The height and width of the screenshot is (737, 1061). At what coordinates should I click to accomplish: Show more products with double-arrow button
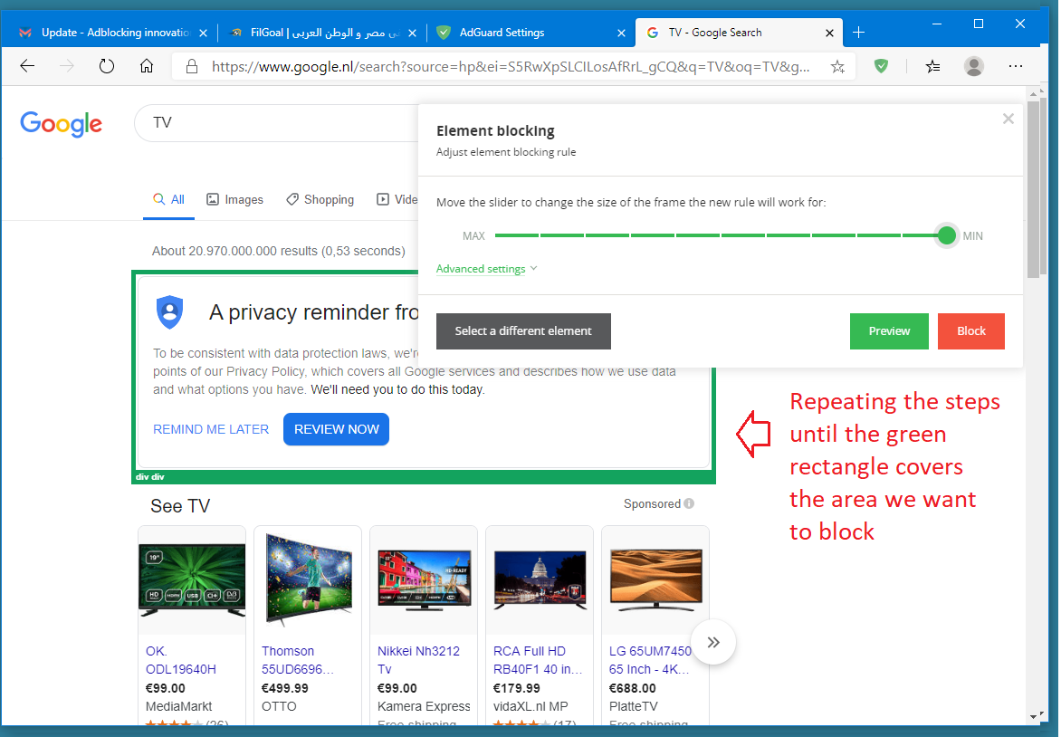click(713, 642)
